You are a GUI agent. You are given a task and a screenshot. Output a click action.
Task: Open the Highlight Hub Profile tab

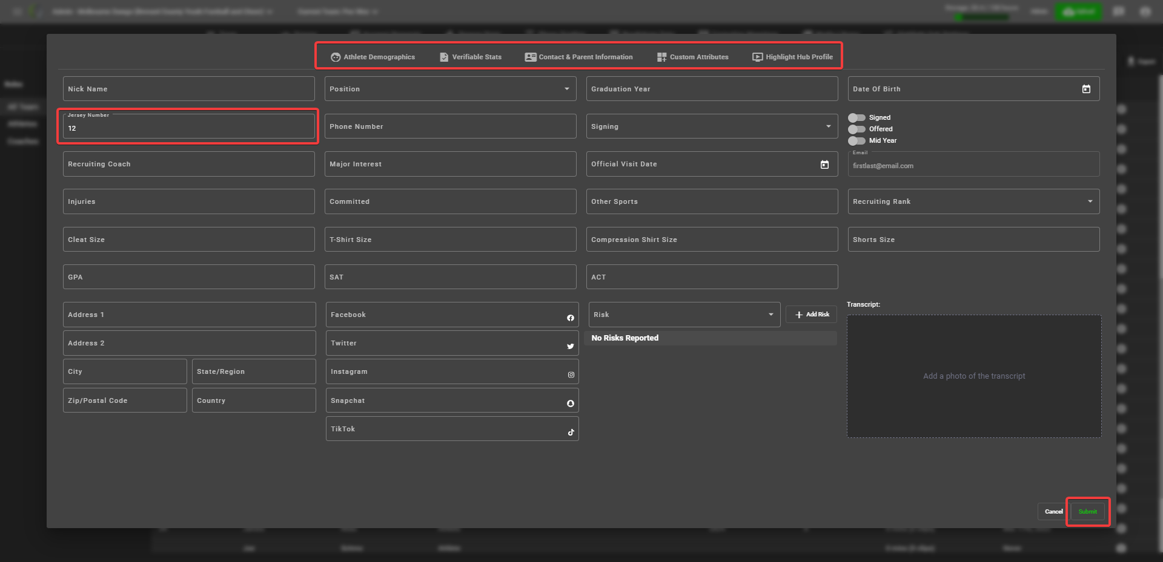(x=792, y=57)
